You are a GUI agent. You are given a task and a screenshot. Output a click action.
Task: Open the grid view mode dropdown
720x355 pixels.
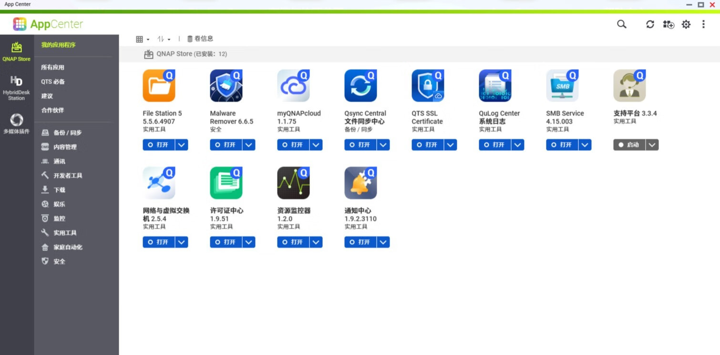point(142,39)
